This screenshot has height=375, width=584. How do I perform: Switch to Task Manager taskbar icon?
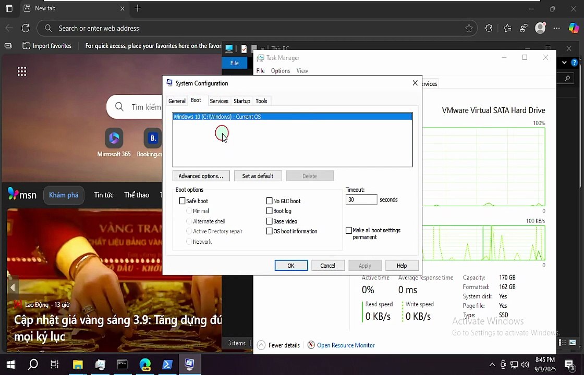[100, 365]
